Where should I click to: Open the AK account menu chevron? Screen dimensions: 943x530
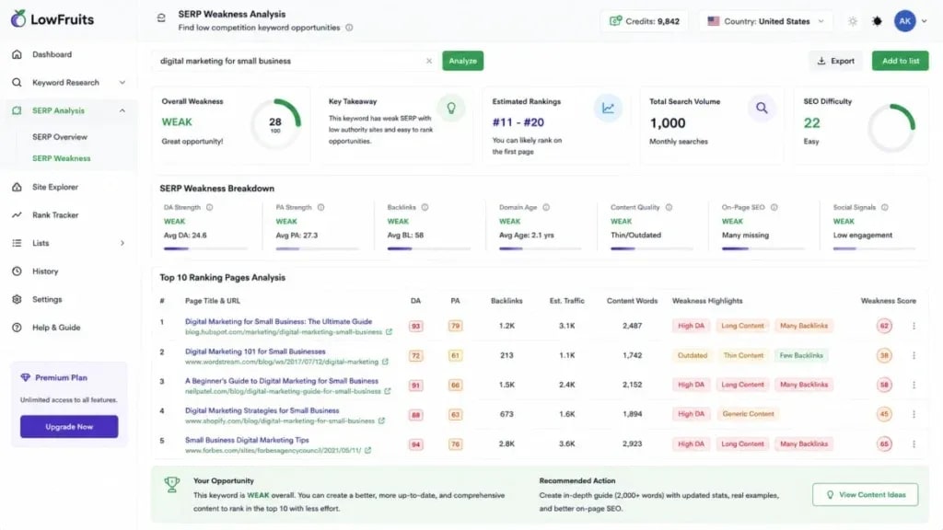(925, 21)
